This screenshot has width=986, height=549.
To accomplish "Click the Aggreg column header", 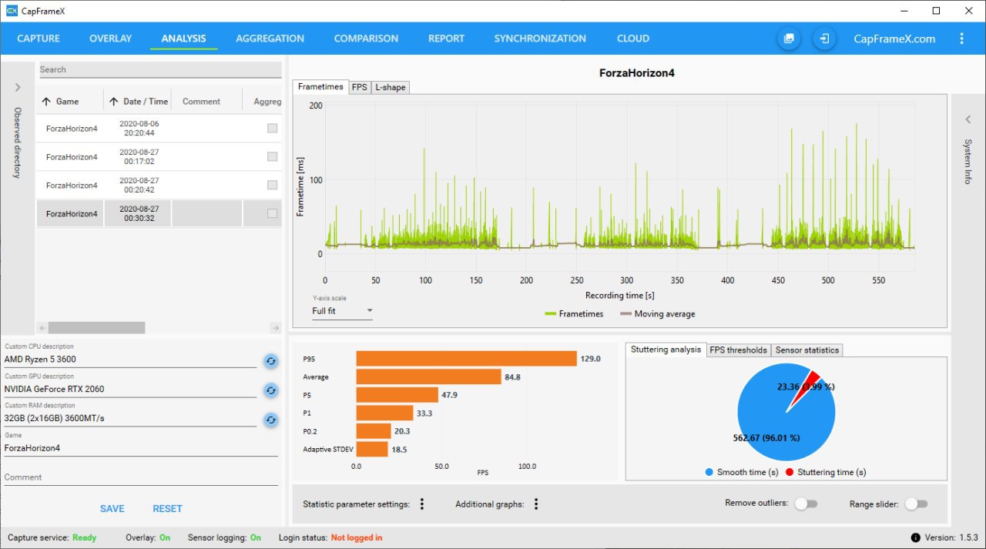I will tap(267, 102).
